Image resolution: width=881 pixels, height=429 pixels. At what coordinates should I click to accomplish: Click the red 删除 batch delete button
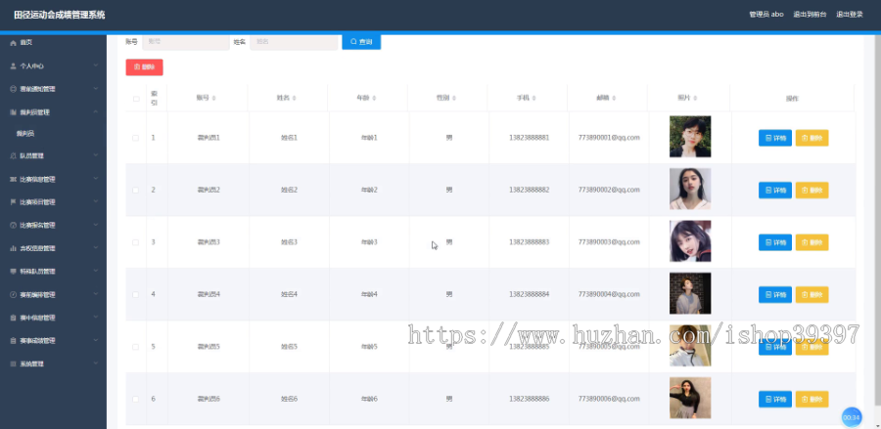pyautogui.click(x=145, y=66)
